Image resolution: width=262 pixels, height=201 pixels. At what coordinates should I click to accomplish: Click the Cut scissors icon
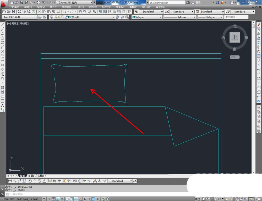click(40, 12)
